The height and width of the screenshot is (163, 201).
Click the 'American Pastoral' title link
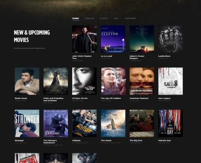(139, 98)
